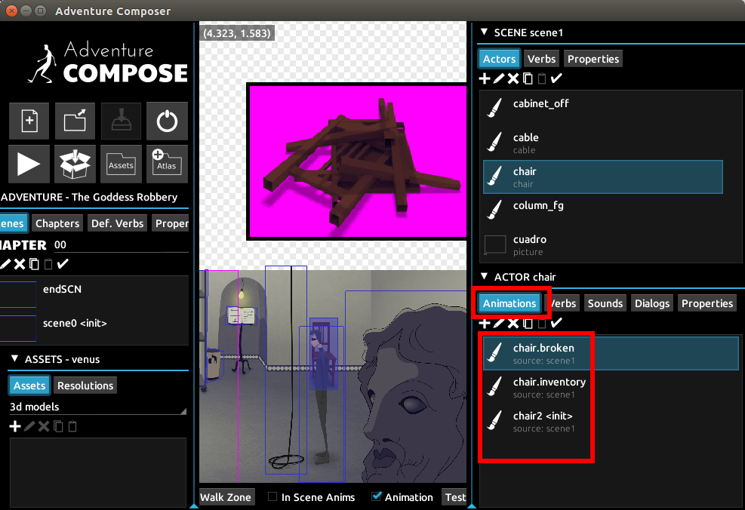Select the chair.broken animation

tap(611, 353)
